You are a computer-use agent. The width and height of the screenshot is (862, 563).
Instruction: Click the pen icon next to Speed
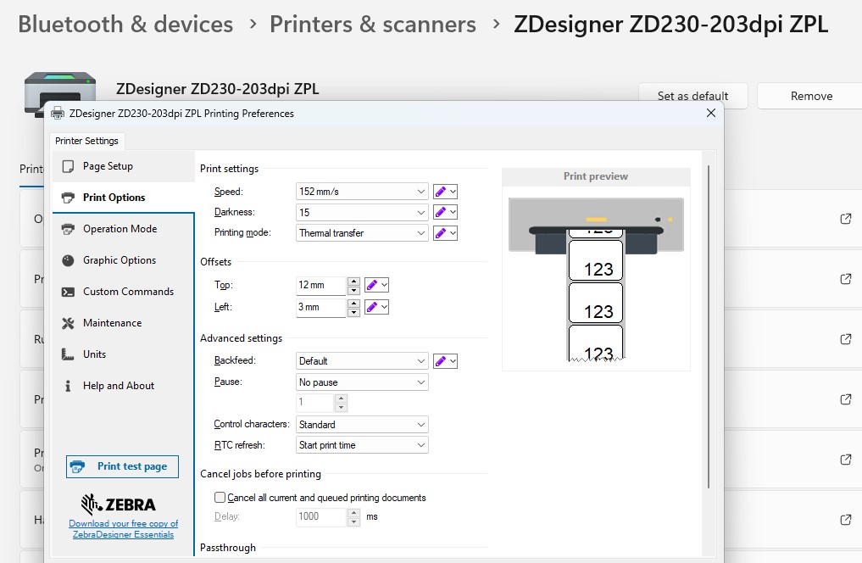tap(440, 192)
